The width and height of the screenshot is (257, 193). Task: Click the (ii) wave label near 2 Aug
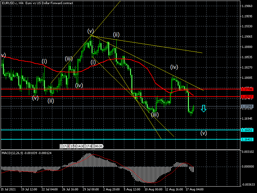tap(116, 34)
